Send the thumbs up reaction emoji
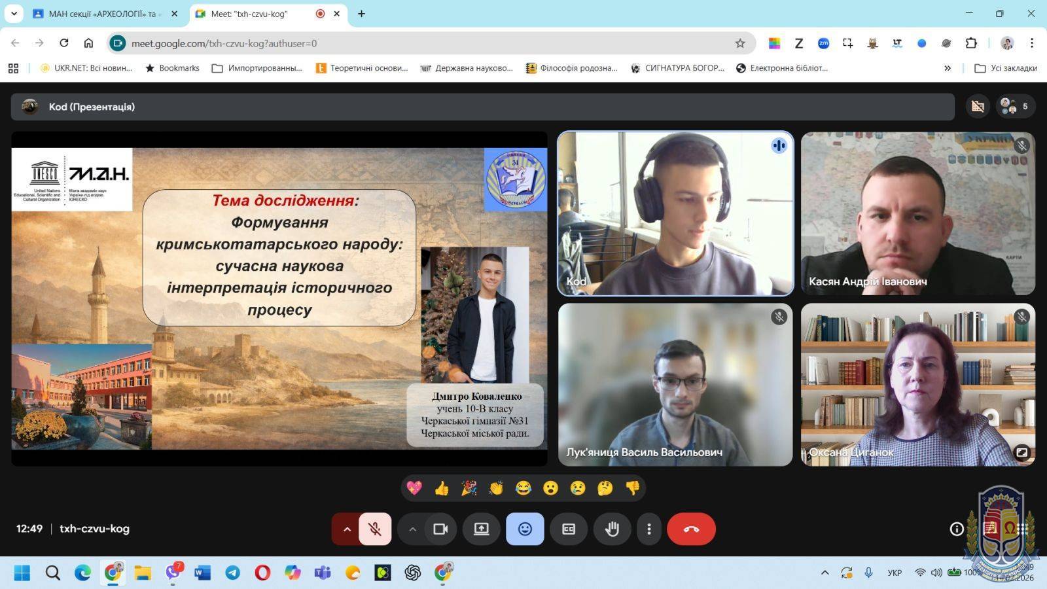This screenshot has width=1047, height=589. point(442,488)
